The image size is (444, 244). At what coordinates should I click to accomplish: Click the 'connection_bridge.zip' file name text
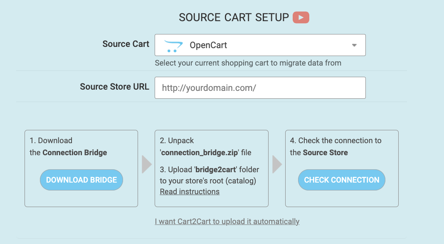[200, 153]
